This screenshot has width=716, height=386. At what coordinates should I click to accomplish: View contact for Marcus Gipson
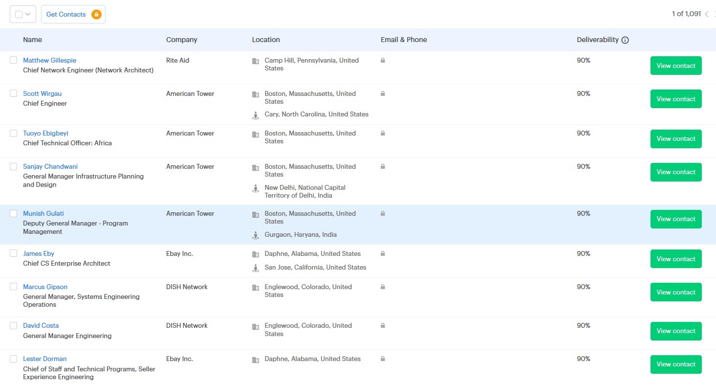(676, 292)
